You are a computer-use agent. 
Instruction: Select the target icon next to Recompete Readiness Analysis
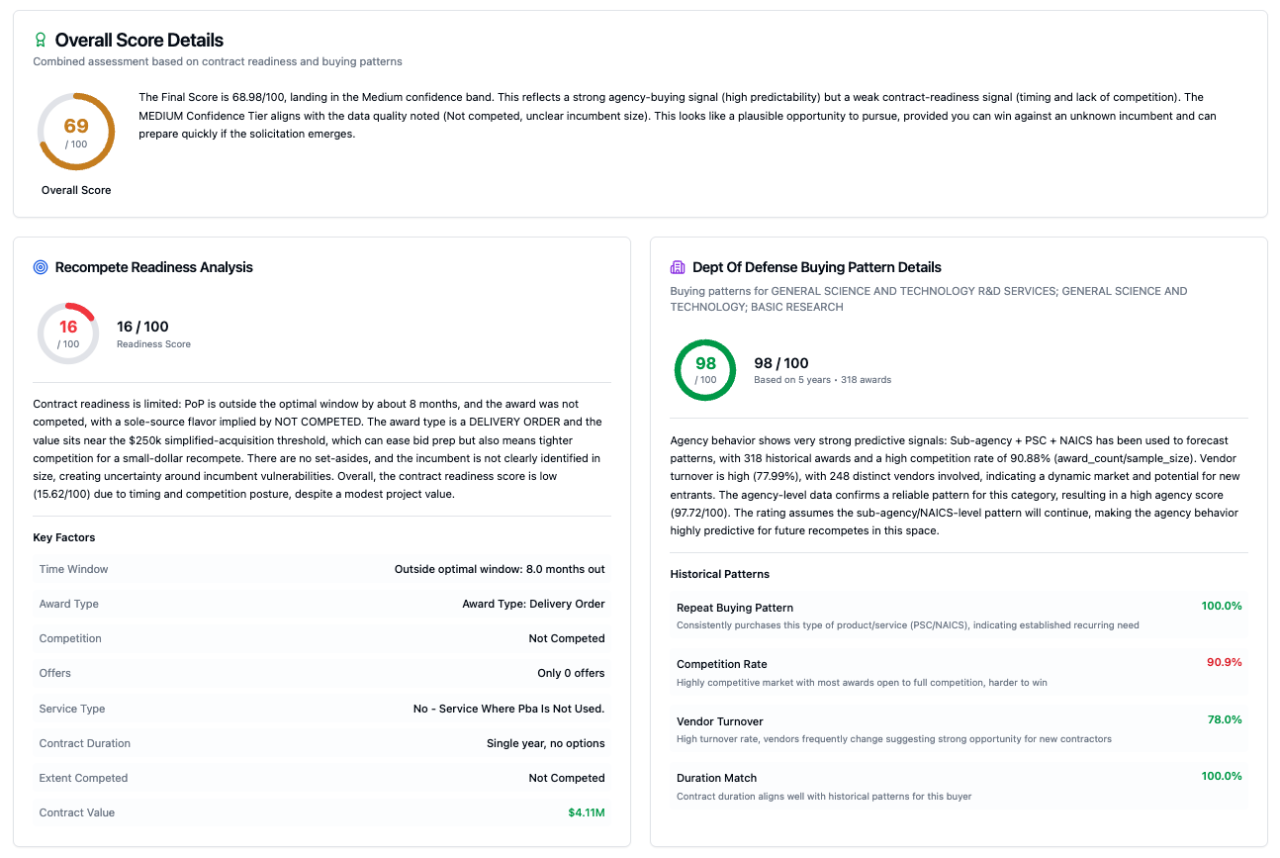pos(40,266)
